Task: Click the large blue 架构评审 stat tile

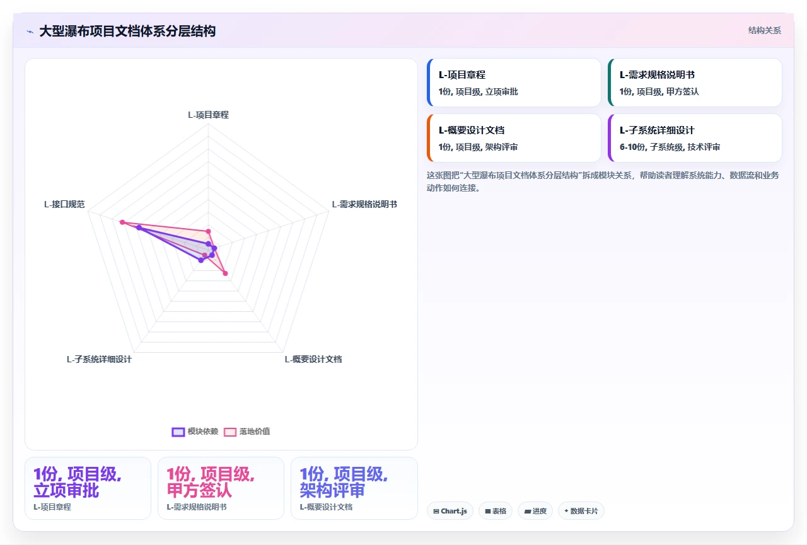Action: point(354,488)
